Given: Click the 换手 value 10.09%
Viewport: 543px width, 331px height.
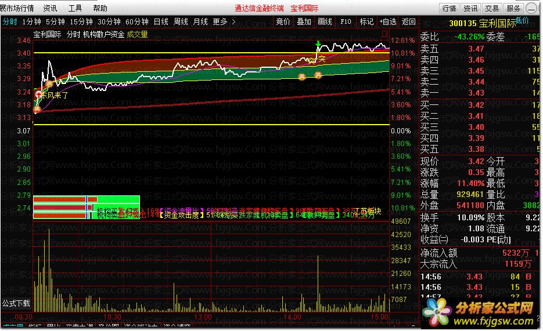Looking at the screenshot, I should [470, 218].
